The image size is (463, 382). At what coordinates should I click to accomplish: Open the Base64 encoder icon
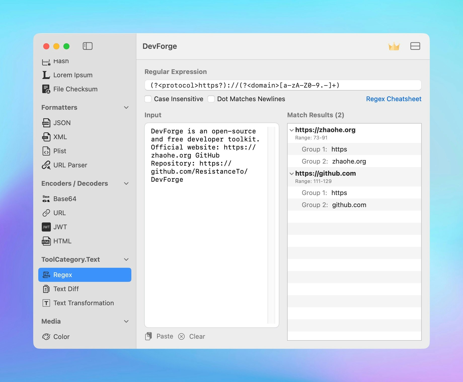click(x=46, y=199)
